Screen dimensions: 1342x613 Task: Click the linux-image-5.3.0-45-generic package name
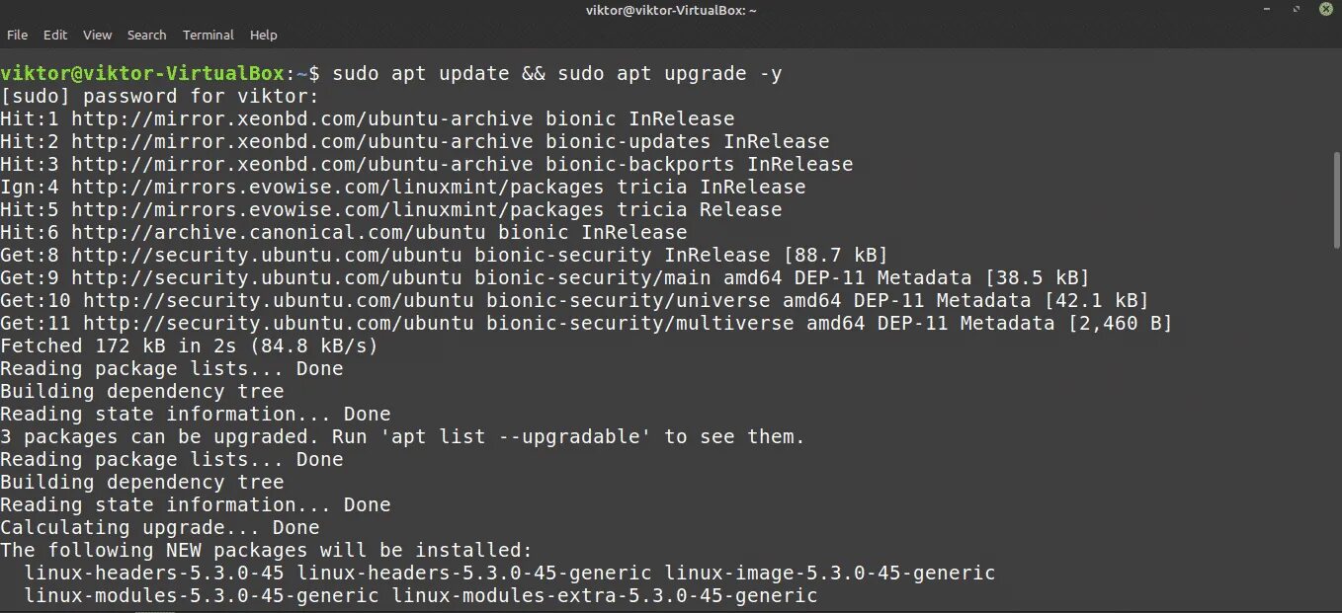[x=829, y=574]
